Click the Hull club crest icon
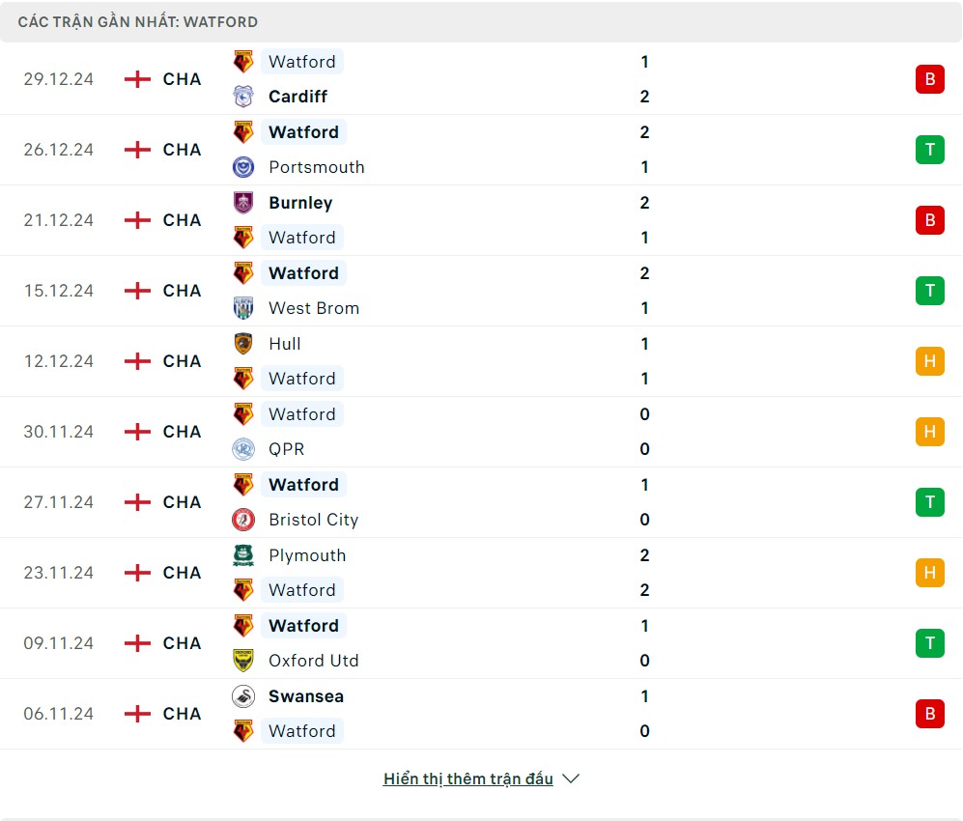 tap(243, 344)
